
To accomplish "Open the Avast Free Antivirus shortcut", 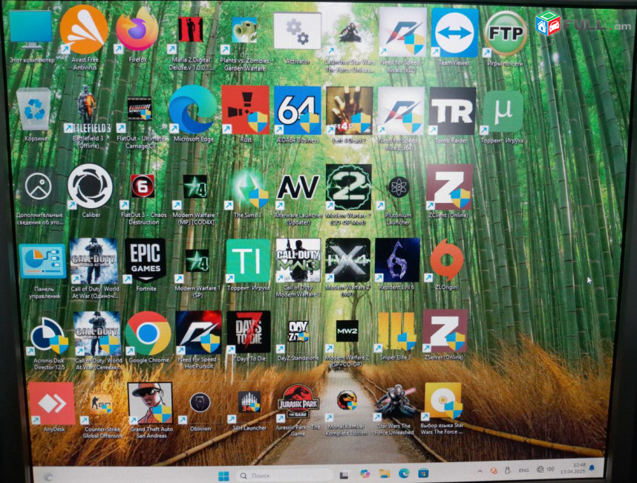I will click(84, 30).
